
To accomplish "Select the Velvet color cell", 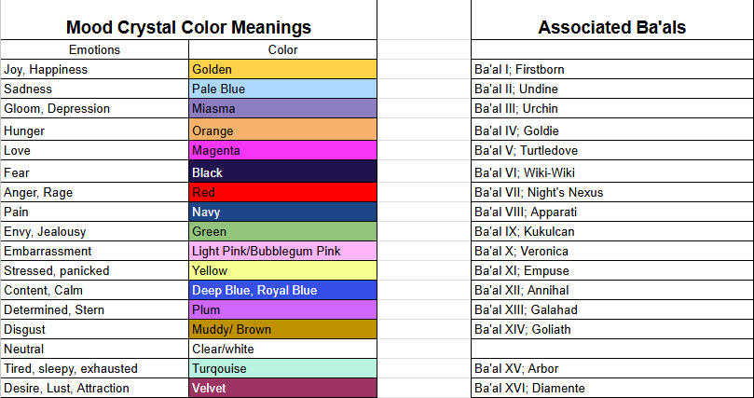I will 282,388.
